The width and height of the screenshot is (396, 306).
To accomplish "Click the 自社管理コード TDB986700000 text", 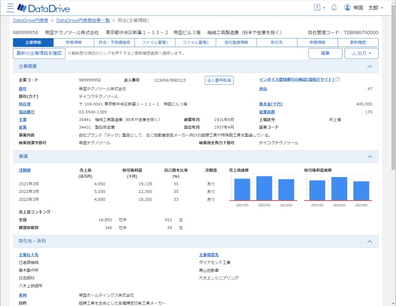I will 343,33.
